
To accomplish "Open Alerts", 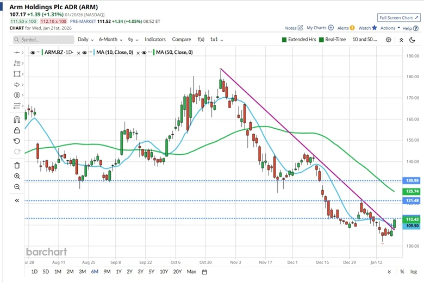I will point(346,28).
